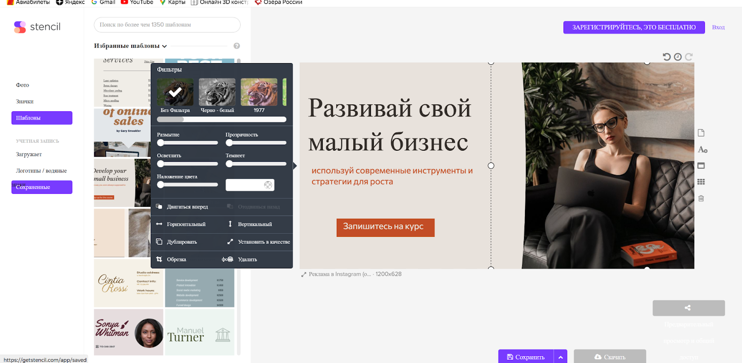Viewport: 742px width, 363px height.
Task: Open the grid icon in right toolbar
Action: click(701, 182)
